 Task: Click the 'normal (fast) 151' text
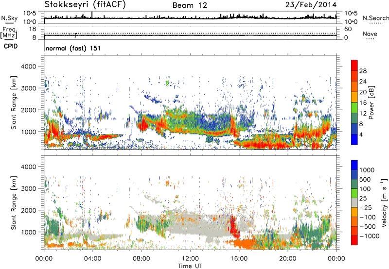coord(73,48)
